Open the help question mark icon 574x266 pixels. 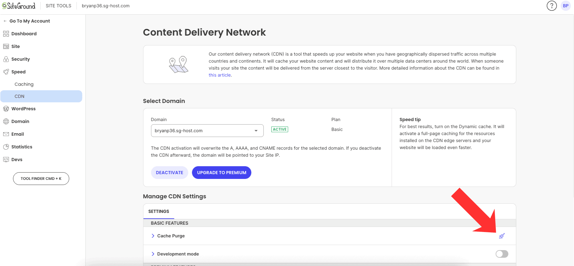coord(552,6)
